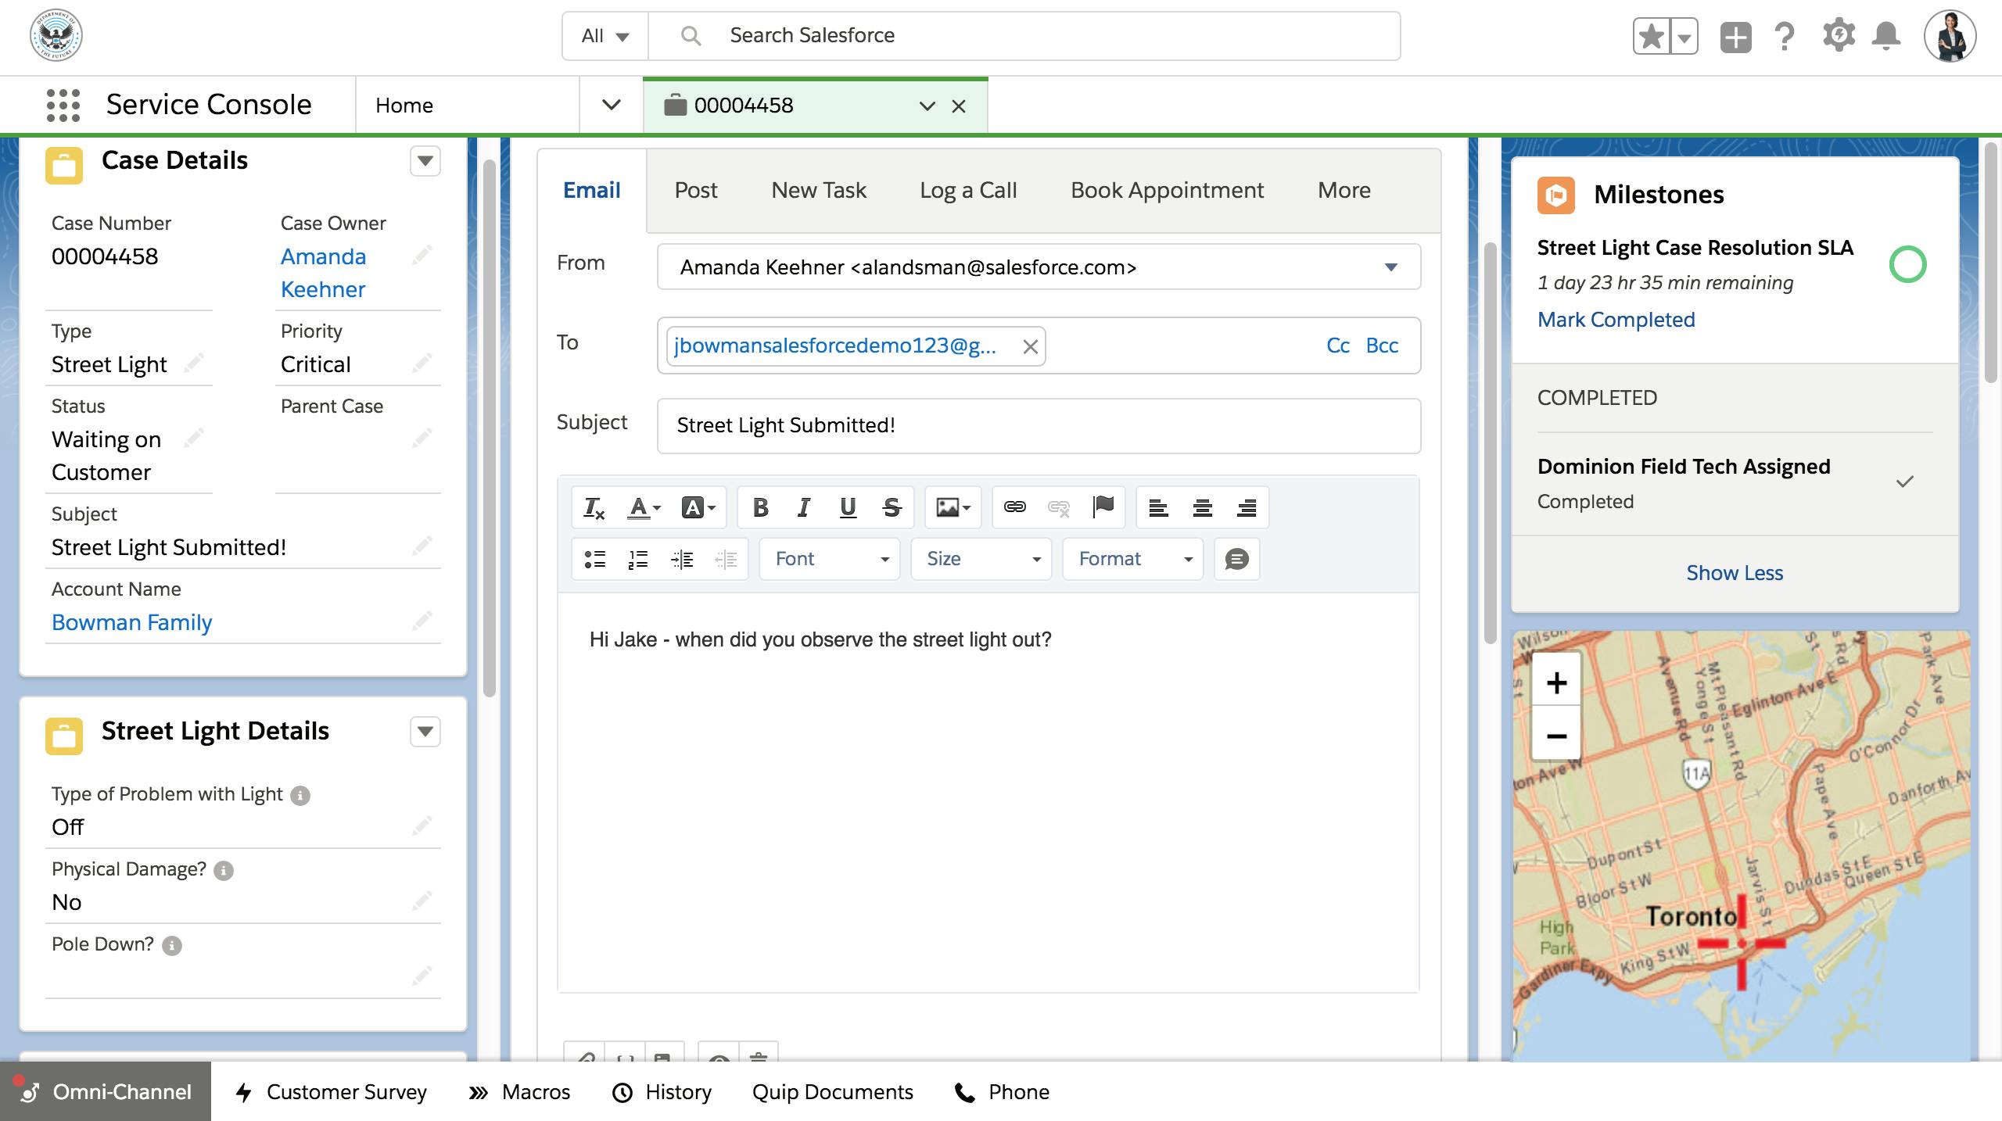Align text right
2002x1121 pixels.
click(1247, 508)
